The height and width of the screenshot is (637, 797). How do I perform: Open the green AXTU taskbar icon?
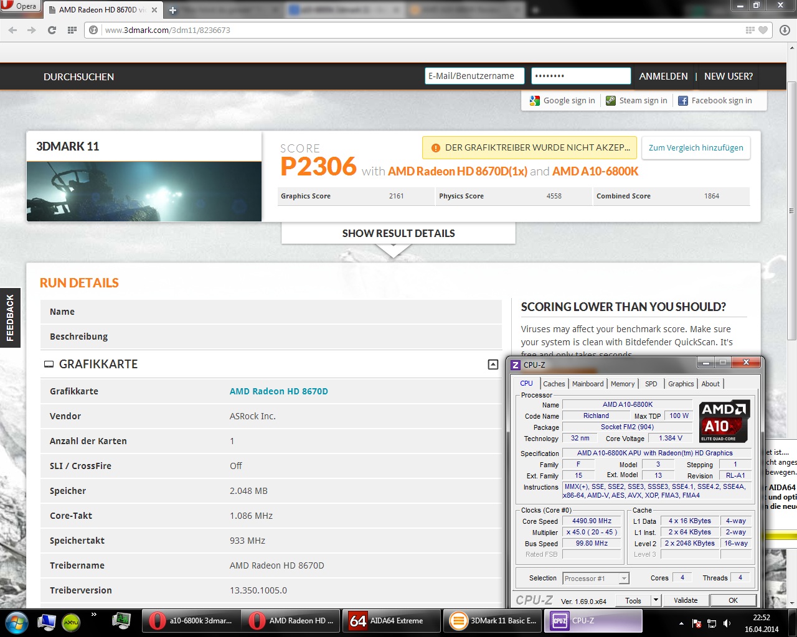click(x=71, y=621)
